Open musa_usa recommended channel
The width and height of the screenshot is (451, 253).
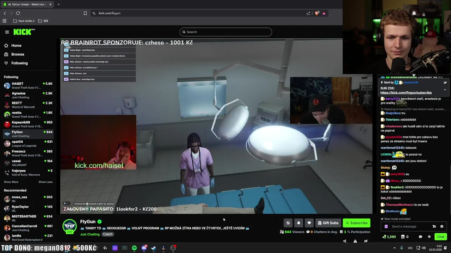[28, 199]
